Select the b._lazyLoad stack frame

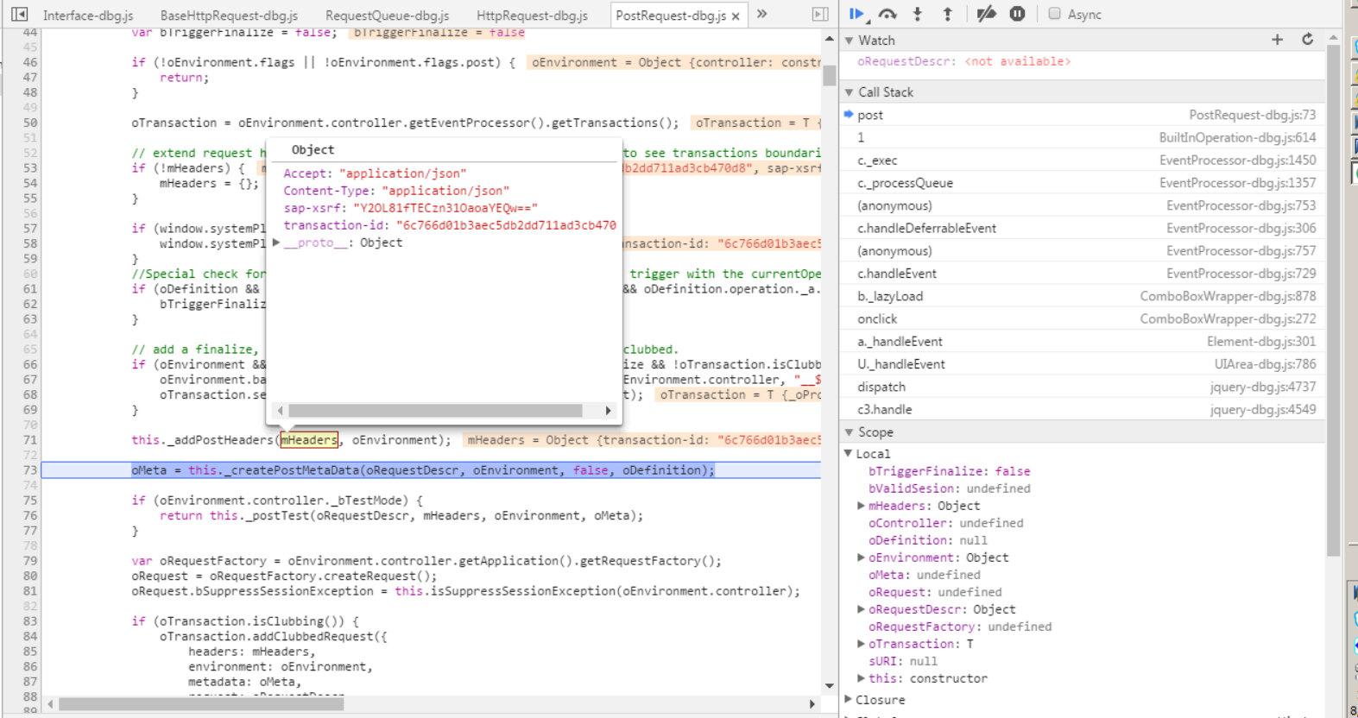1083,296
